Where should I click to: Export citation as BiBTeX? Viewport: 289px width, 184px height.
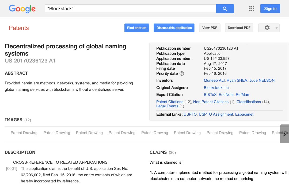click(x=210, y=95)
